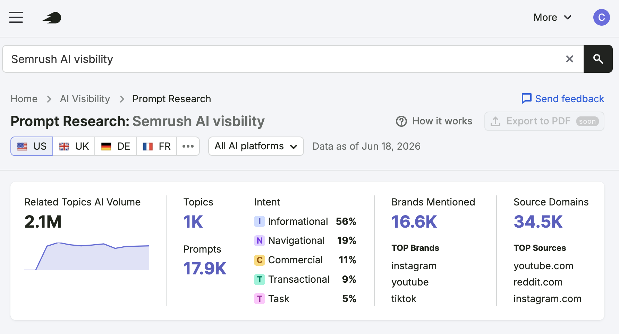Click the 56% Informational percentage
Image resolution: width=619 pixels, height=334 pixels.
(346, 221)
